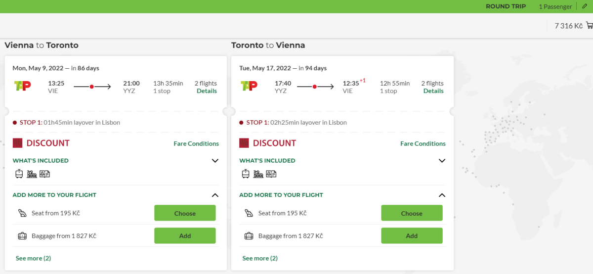
Task: Collapse Add More To Your Flight on return card
Action: (x=442, y=195)
